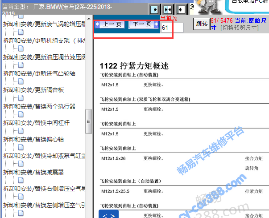Click the M12x1.5x26 table cell
The width and height of the screenshot is (269, 218).
[x=113, y=158]
